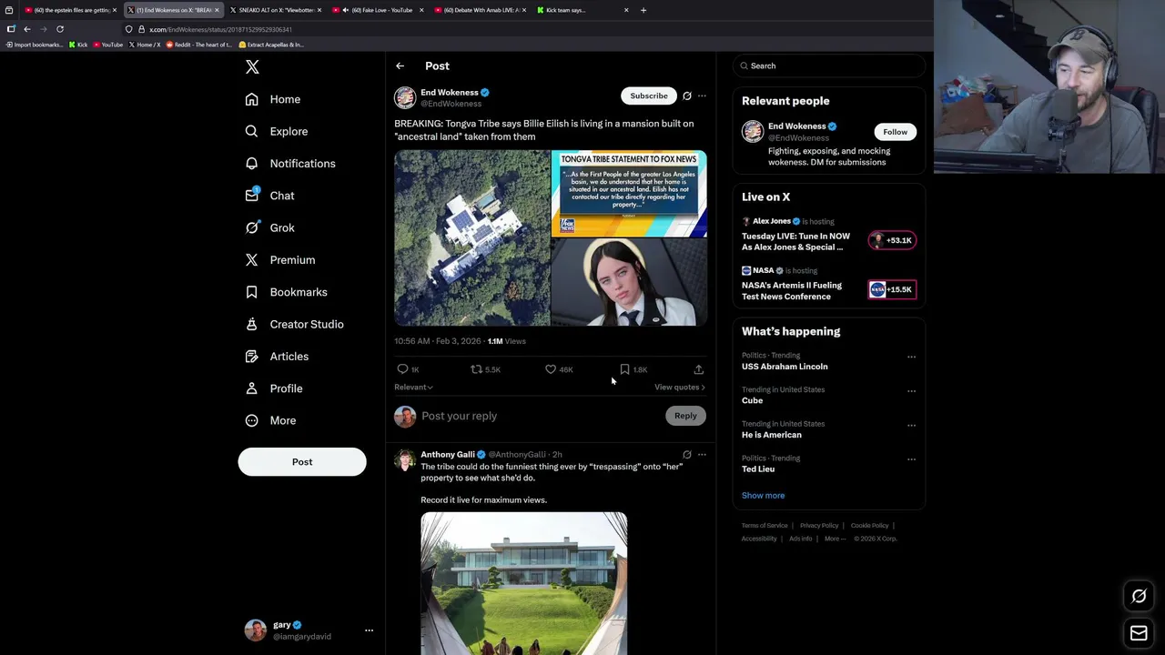The height and width of the screenshot is (655, 1165).
Task: Expand the Relevant replies sort dropdown
Action: coord(413,388)
